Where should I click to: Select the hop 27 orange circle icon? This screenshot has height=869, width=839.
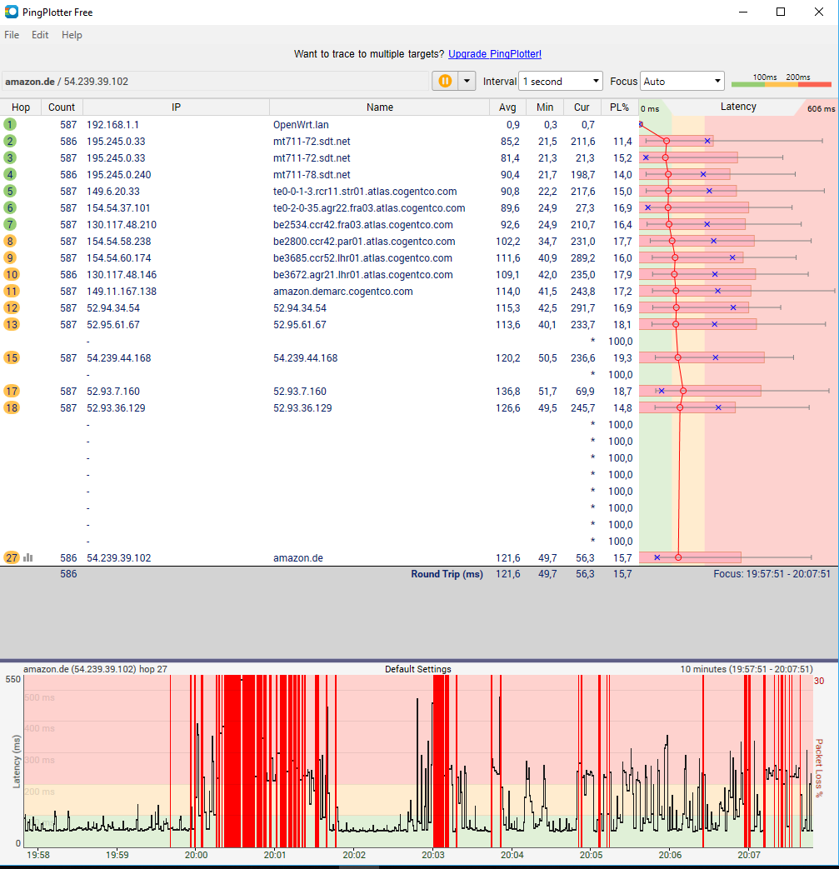[x=11, y=557]
